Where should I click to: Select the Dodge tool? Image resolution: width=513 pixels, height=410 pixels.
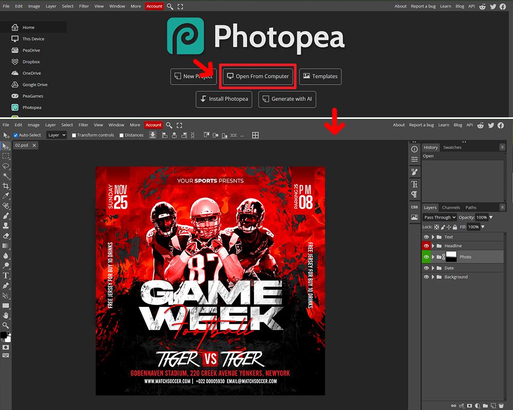[x=6, y=265]
